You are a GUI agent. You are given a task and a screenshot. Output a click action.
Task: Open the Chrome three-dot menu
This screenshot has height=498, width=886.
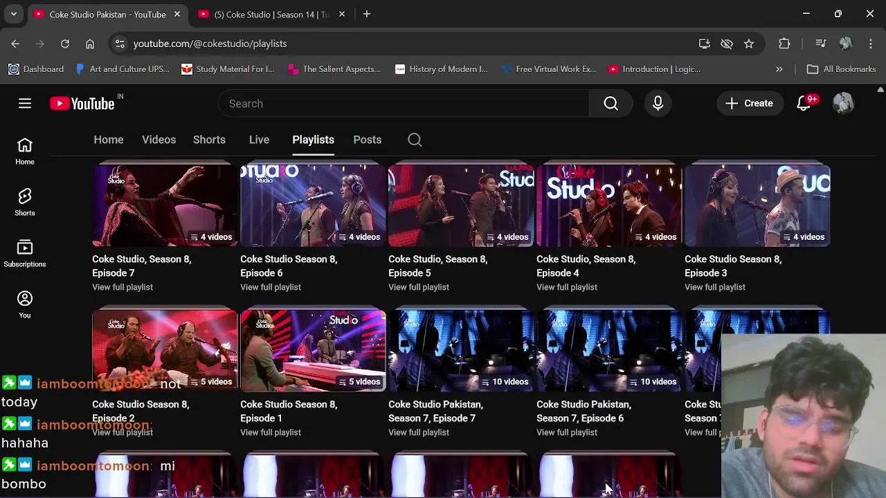871,44
